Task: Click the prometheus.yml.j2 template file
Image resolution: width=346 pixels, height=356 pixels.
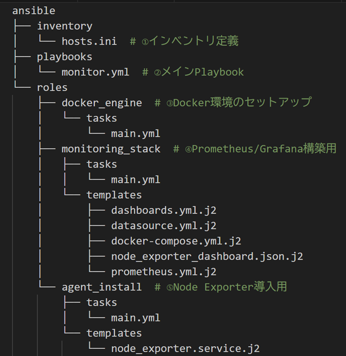Action: (164, 272)
